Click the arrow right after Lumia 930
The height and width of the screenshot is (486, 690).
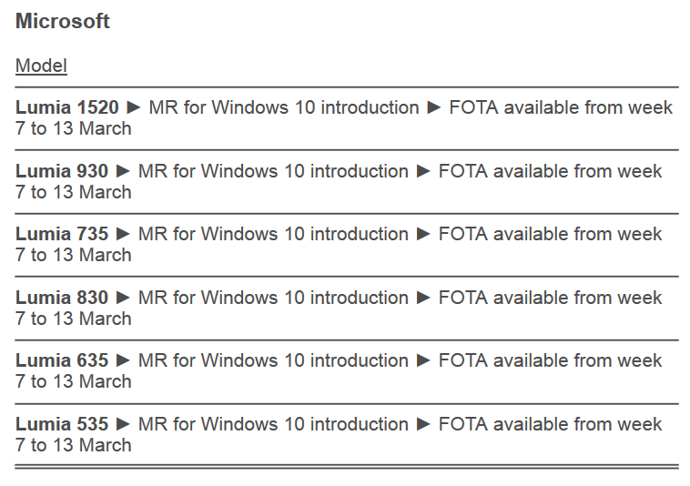pyautogui.click(x=123, y=171)
